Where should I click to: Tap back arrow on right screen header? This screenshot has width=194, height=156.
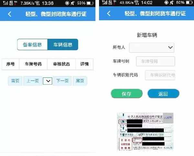coord(109,13)
